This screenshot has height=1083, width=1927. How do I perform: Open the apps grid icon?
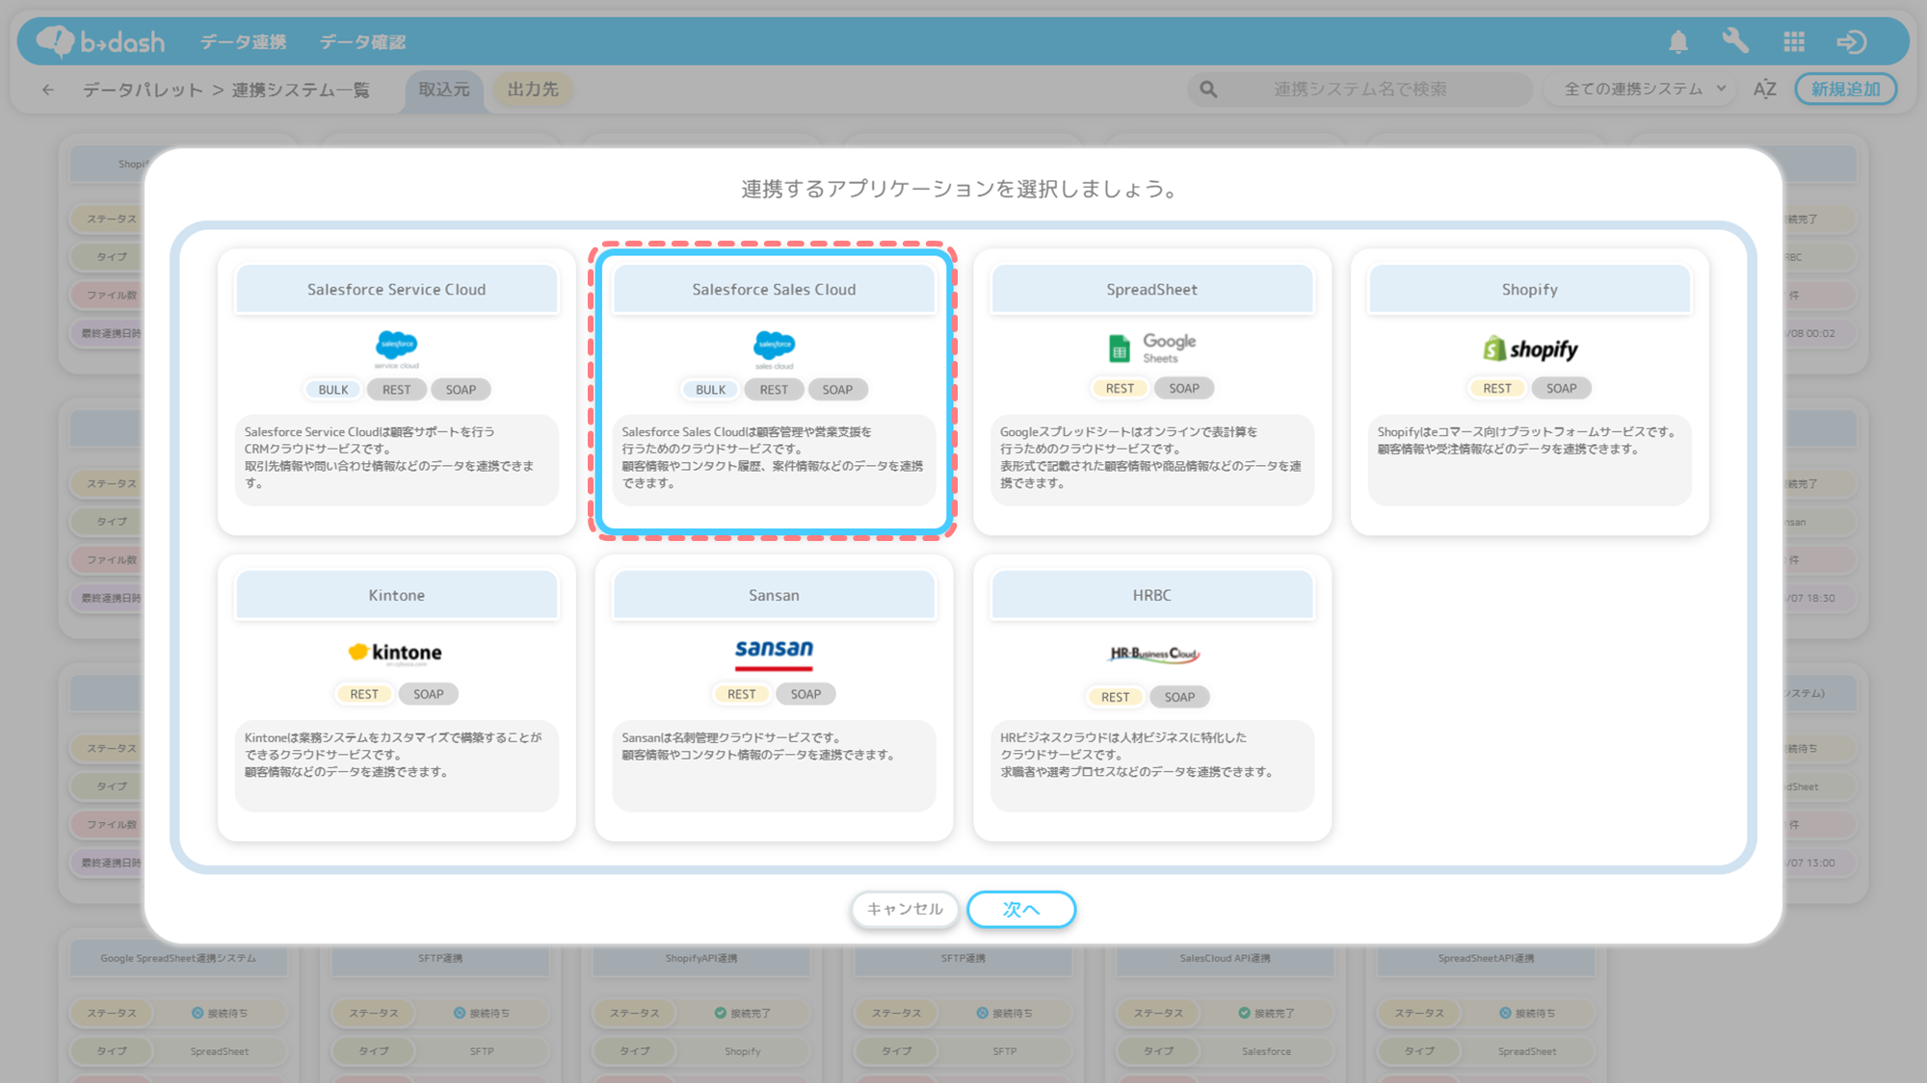(1794, 41)
